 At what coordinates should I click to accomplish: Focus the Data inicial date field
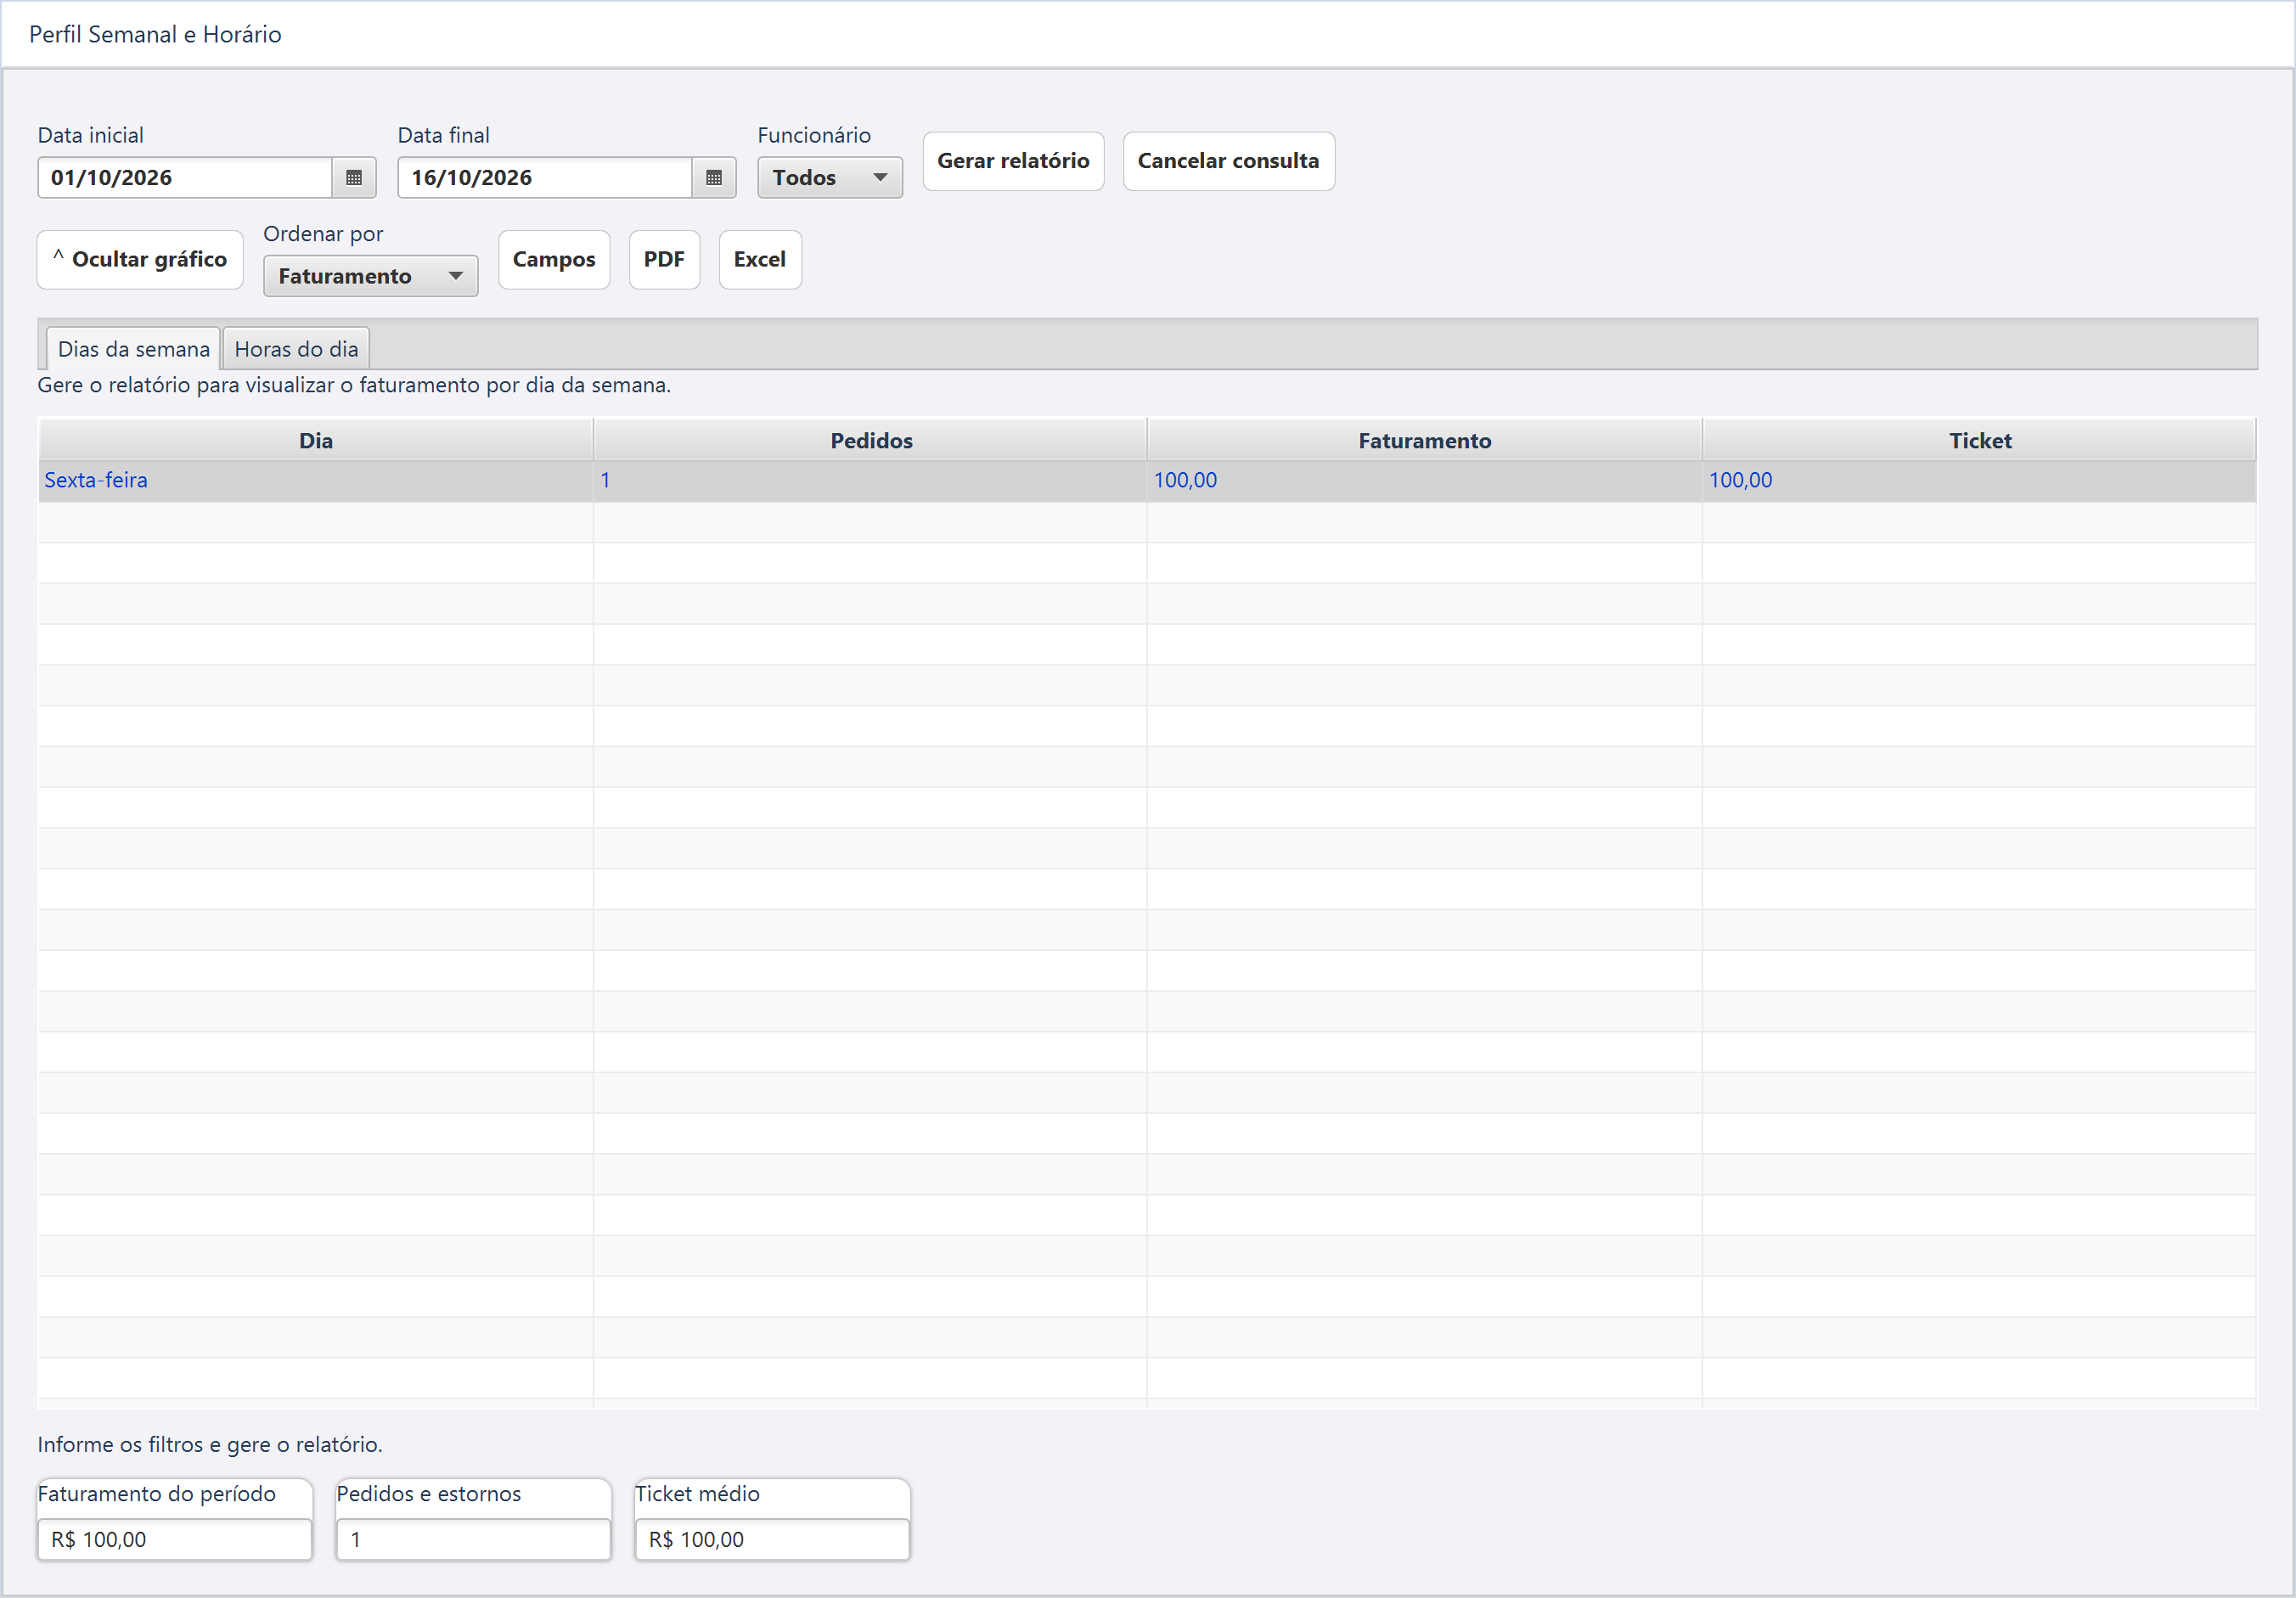coord(185,178)
